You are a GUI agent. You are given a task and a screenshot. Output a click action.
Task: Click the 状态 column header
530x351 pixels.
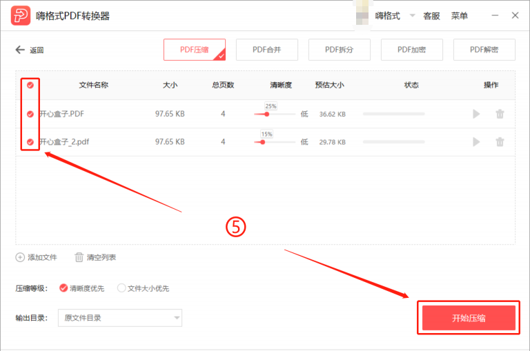click(411, 85)
